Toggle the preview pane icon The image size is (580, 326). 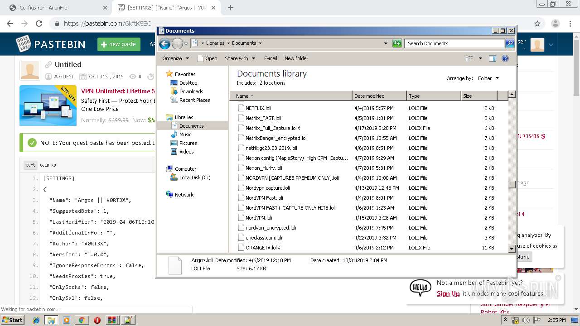coord(493,58)
